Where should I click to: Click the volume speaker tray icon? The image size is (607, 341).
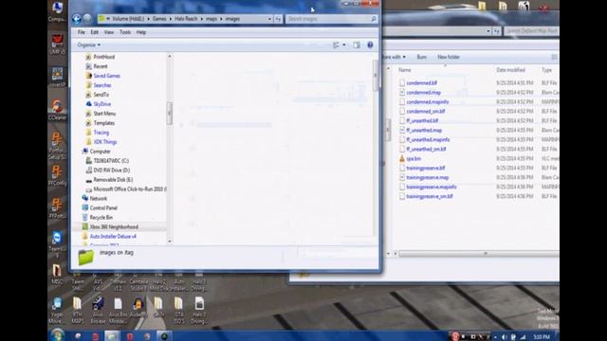pos(505,337)
